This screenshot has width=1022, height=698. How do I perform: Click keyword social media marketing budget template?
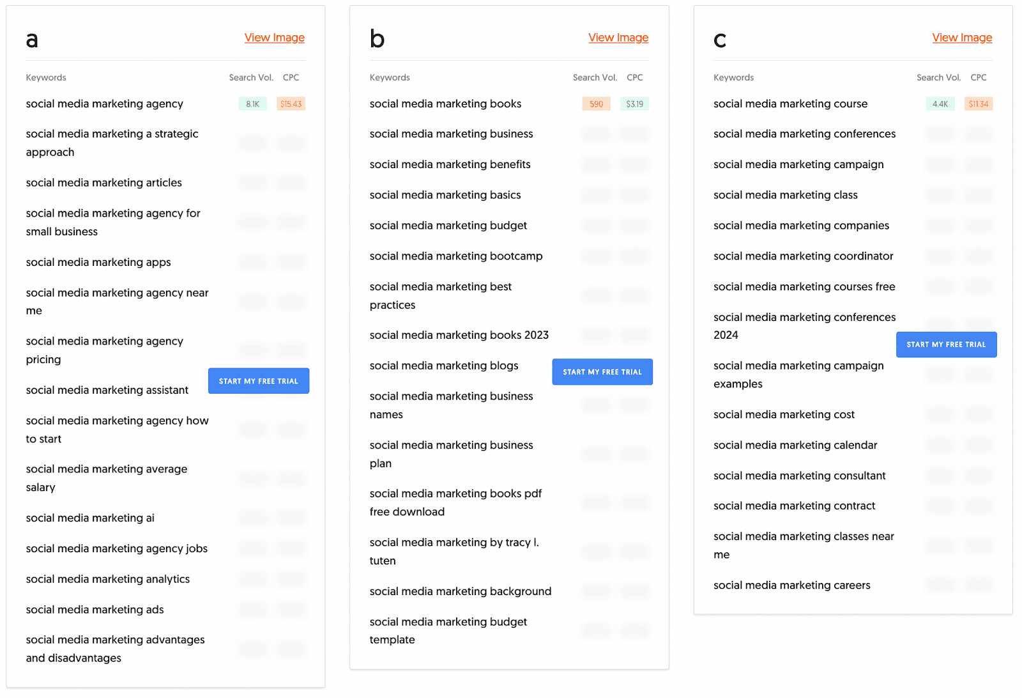tap(448, 630)
